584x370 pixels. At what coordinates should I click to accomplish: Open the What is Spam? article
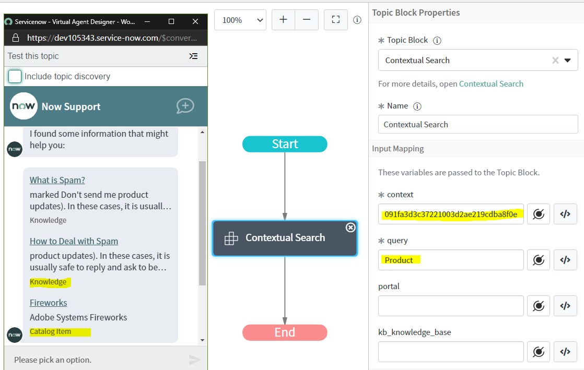pyautogui.click(x=57, y=180)
